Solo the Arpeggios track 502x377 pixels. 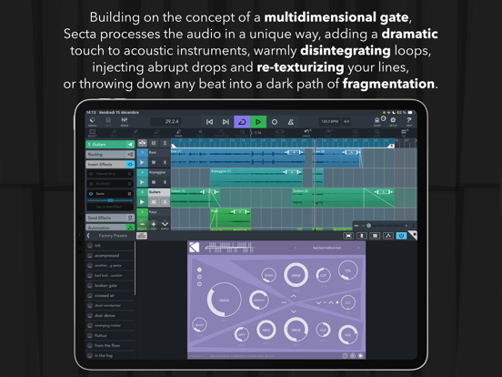point(165,182)
